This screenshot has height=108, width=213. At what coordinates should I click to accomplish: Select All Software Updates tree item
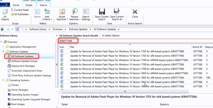pos(22,56)
